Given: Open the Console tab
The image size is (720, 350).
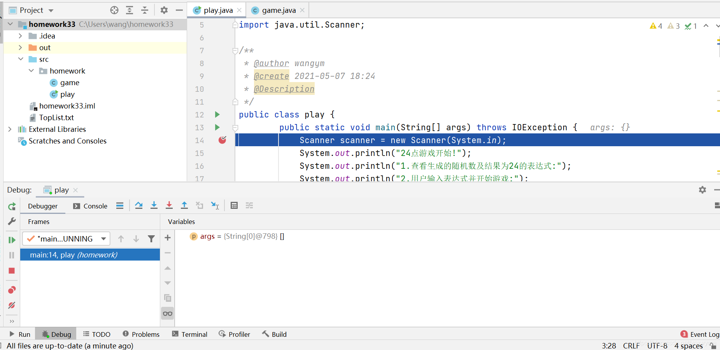Looking at the screenshot, I should 90,206.
